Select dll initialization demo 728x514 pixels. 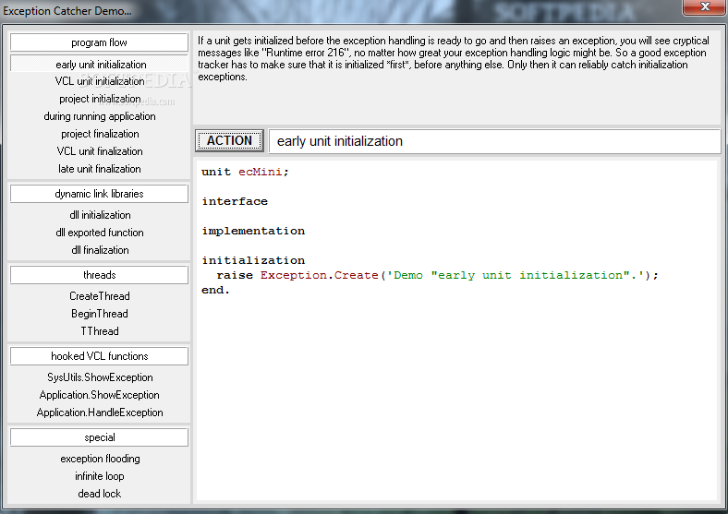[x=100, y=215]
